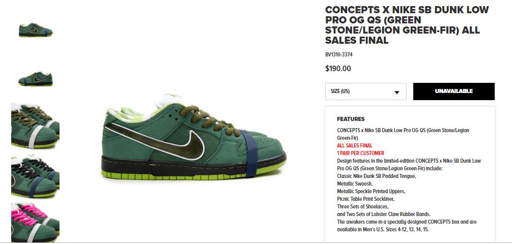Viewport: 512px width, 244px height.
Task: Click the main green Dunk product image
Action: pos(194,137)
